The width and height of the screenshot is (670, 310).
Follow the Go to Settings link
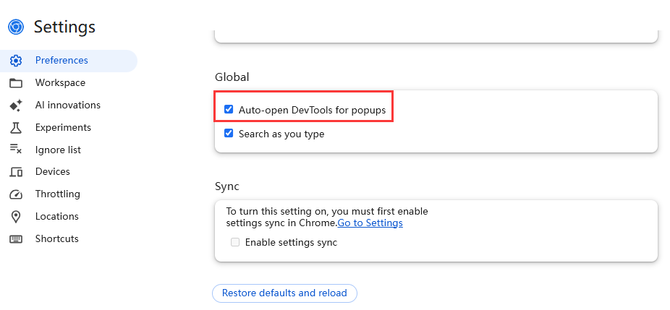click(370, 223)
